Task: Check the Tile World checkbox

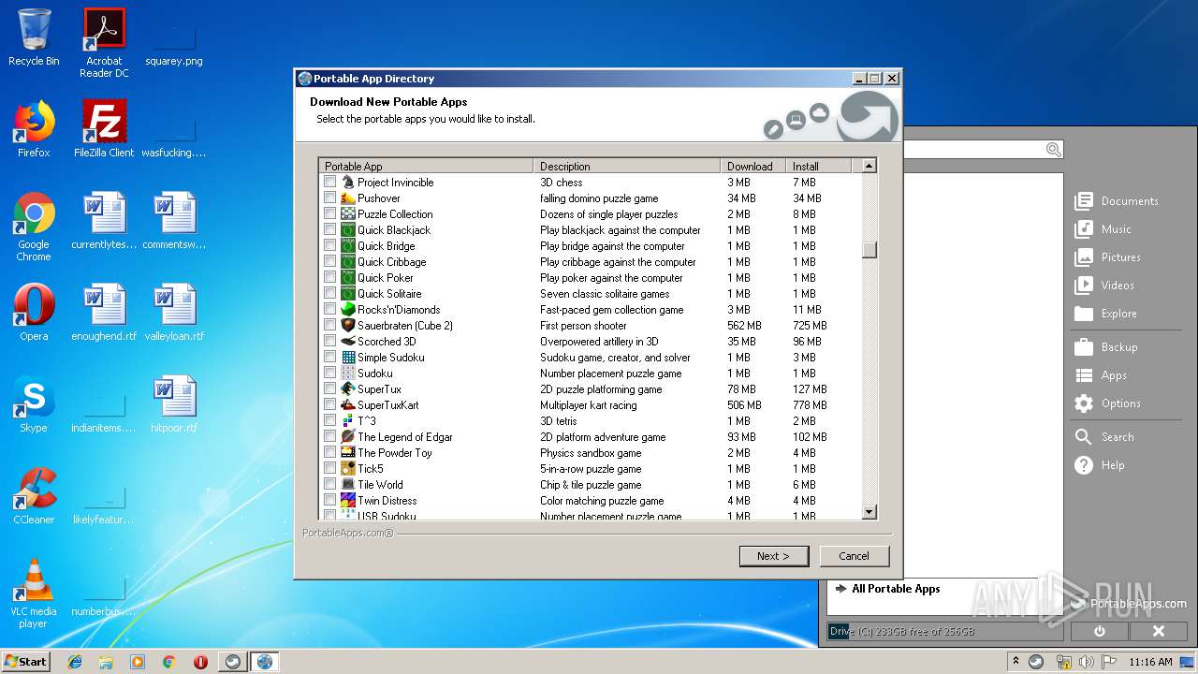Action: 329,485
